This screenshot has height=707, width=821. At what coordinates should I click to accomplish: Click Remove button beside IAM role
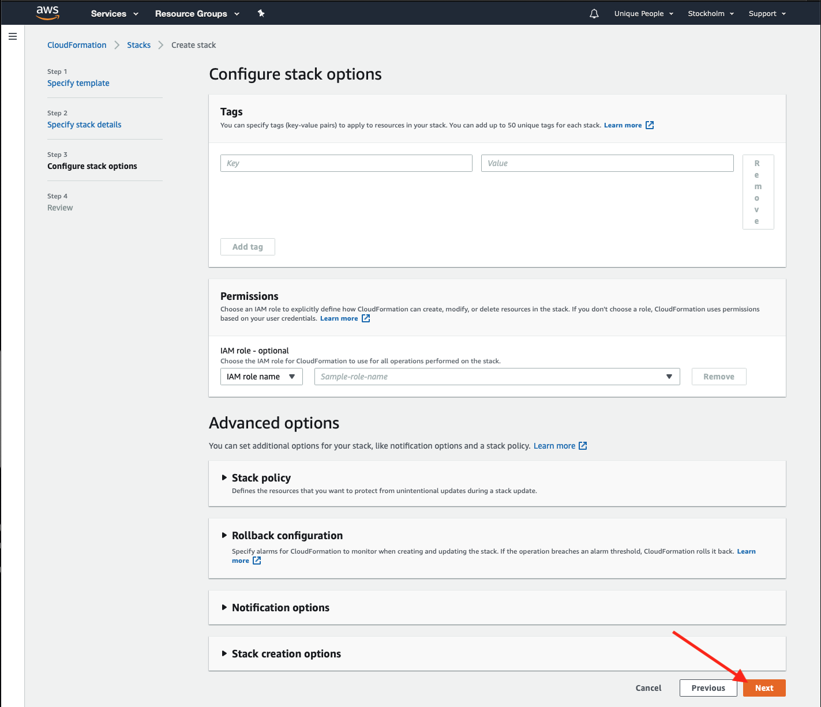tap(719, 377)
